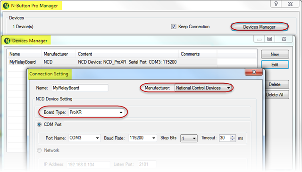Click the Devices Manager window logo icon

tap(7, 41)
